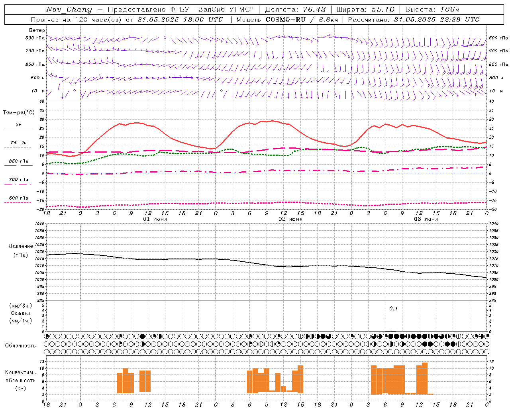Screen dimensions: 510x408
Task: Click the "Рассчитано: 31.05.2025 22:39 UTC" text
Action: tap(414, 20)
